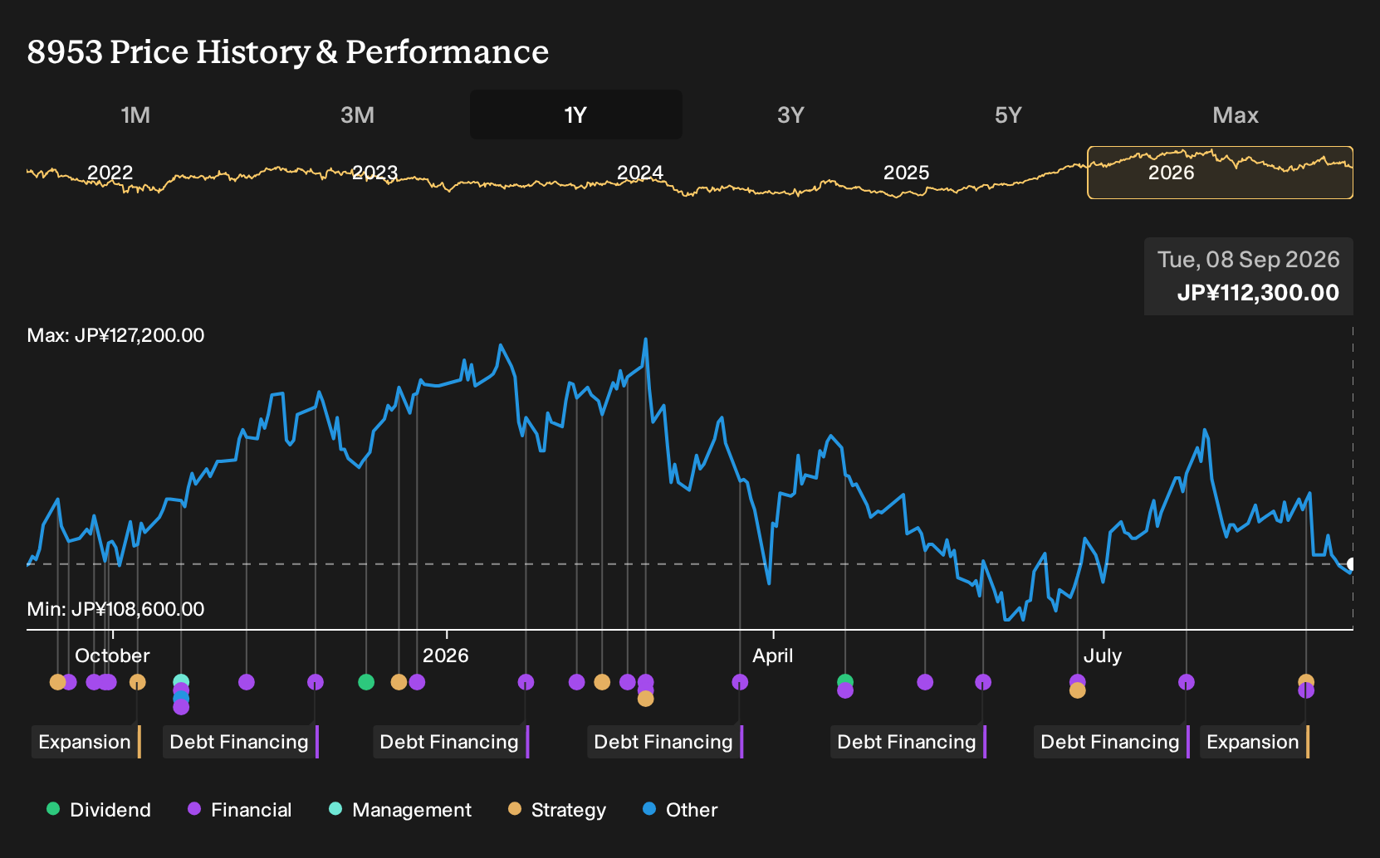The image size is (1380, 858).
Task: Click the highlighted 2026 range selector window
Action: click(1220, 173)
